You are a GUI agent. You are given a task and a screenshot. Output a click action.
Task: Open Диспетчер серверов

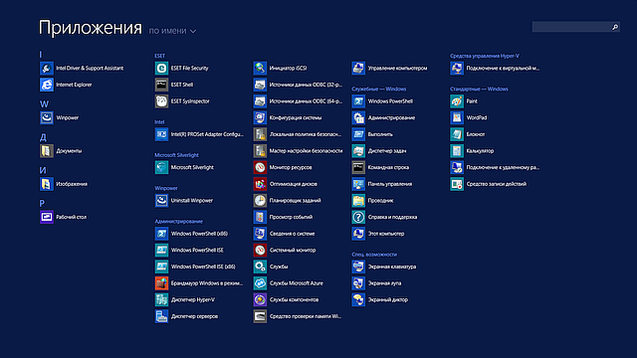coord(186,316)
